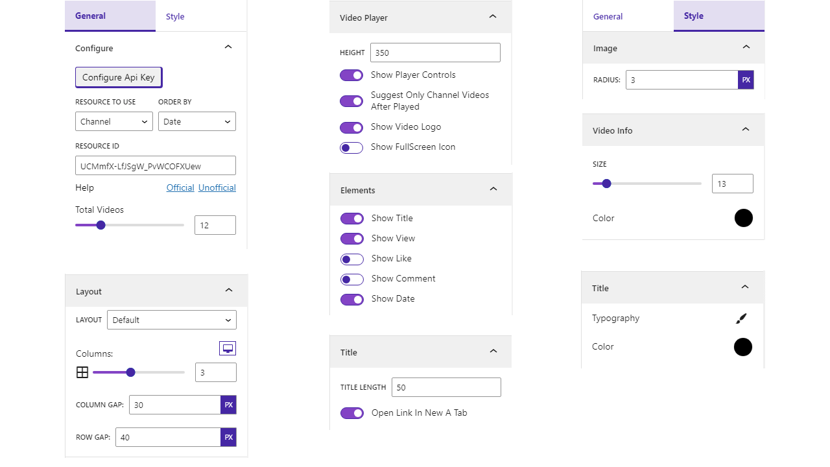830x467 pixels.
Task: Enable the Show Like switch
Action: 352,259
